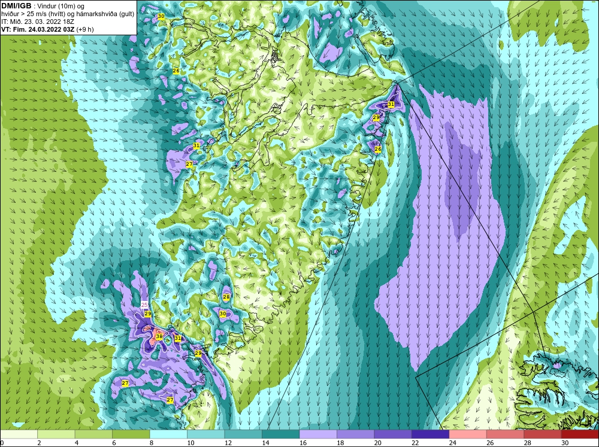Click the yellow '31' label at the northeast cape
The height and width of the screenshot is (447, 599).
[x=391, y=104]
